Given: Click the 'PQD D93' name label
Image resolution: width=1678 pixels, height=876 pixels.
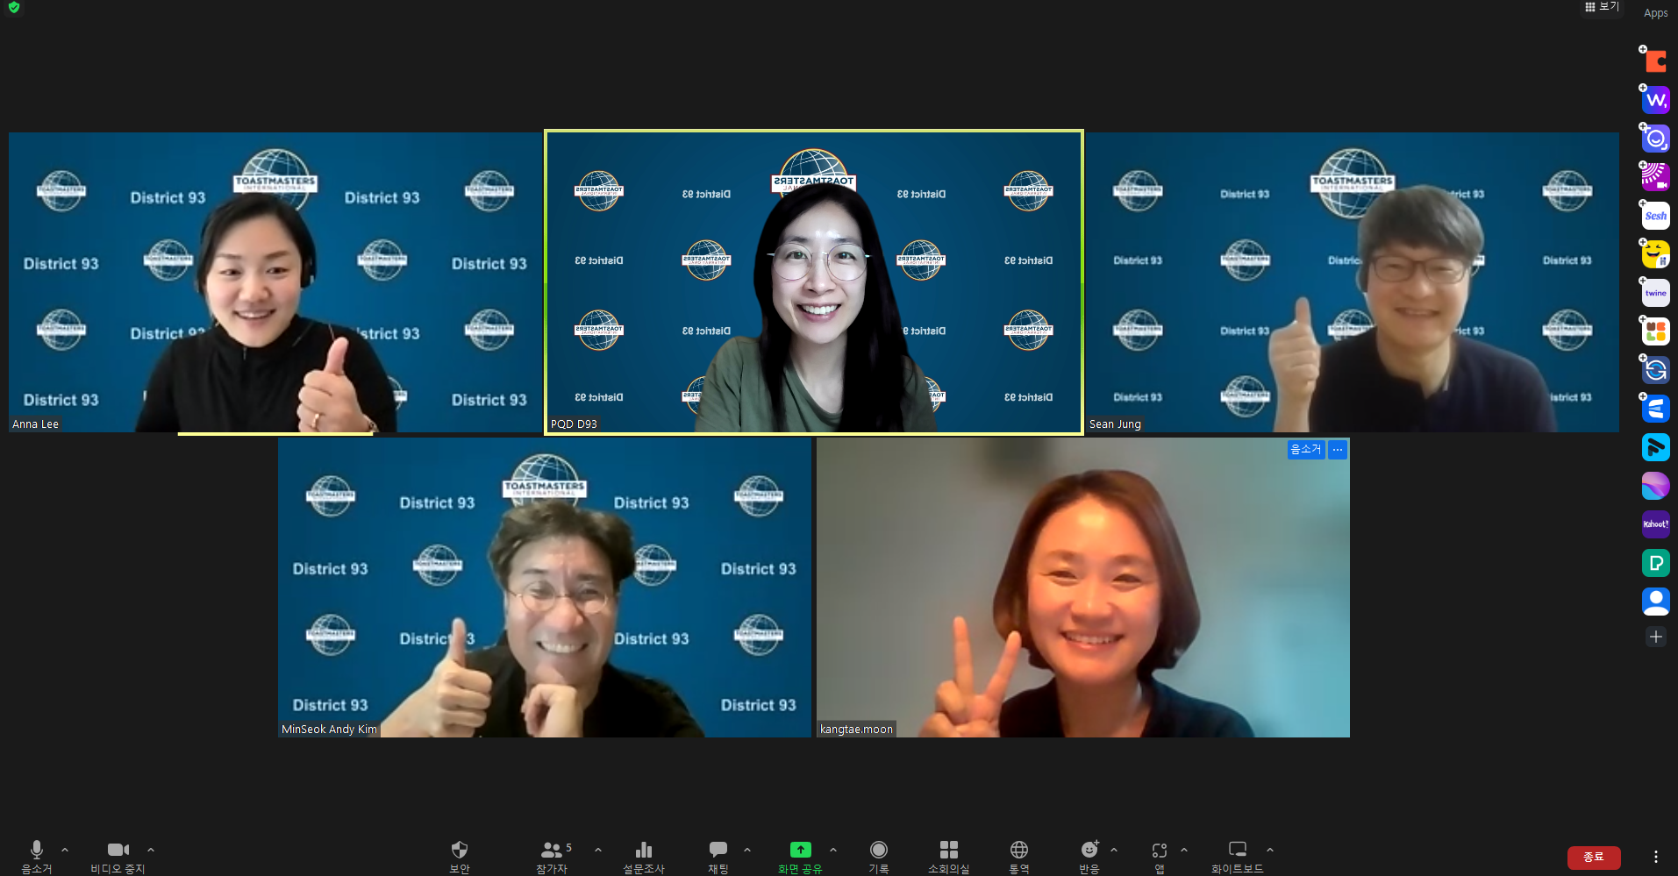Looking at the screenshot, I should tap(574, 424).
